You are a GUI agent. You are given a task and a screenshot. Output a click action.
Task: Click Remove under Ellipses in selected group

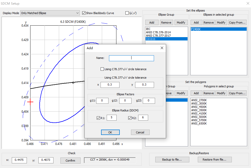[209, 23]
